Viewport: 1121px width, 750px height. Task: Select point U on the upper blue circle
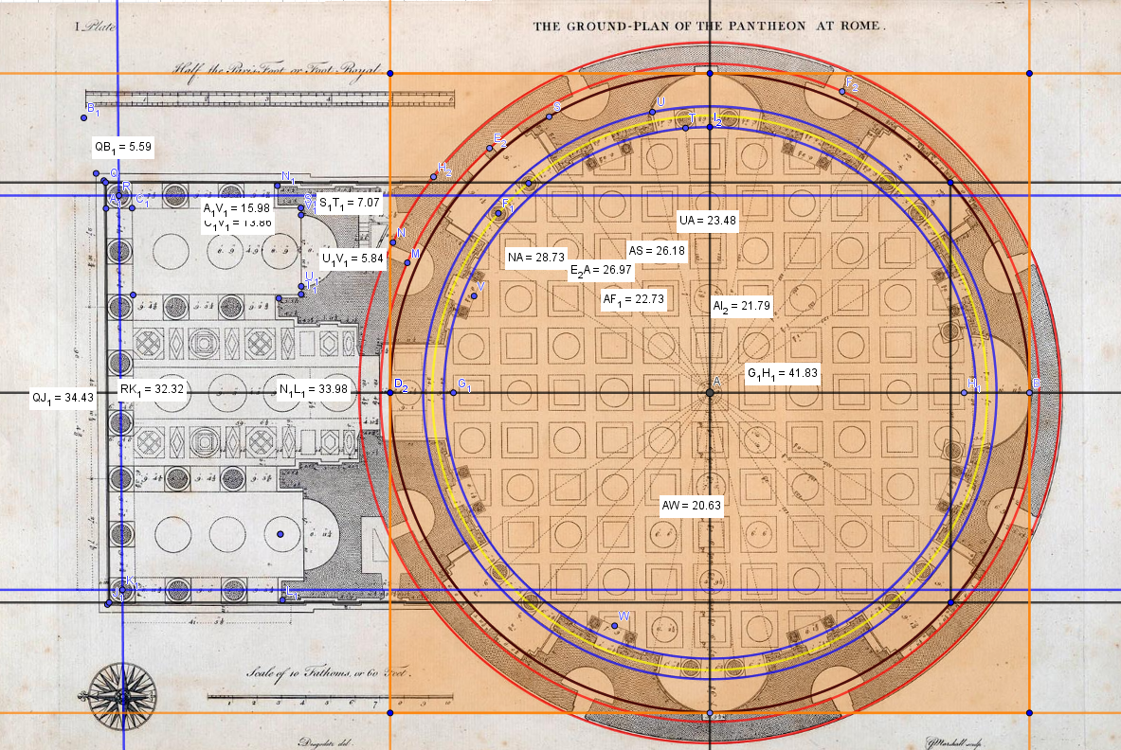(652, 113)
